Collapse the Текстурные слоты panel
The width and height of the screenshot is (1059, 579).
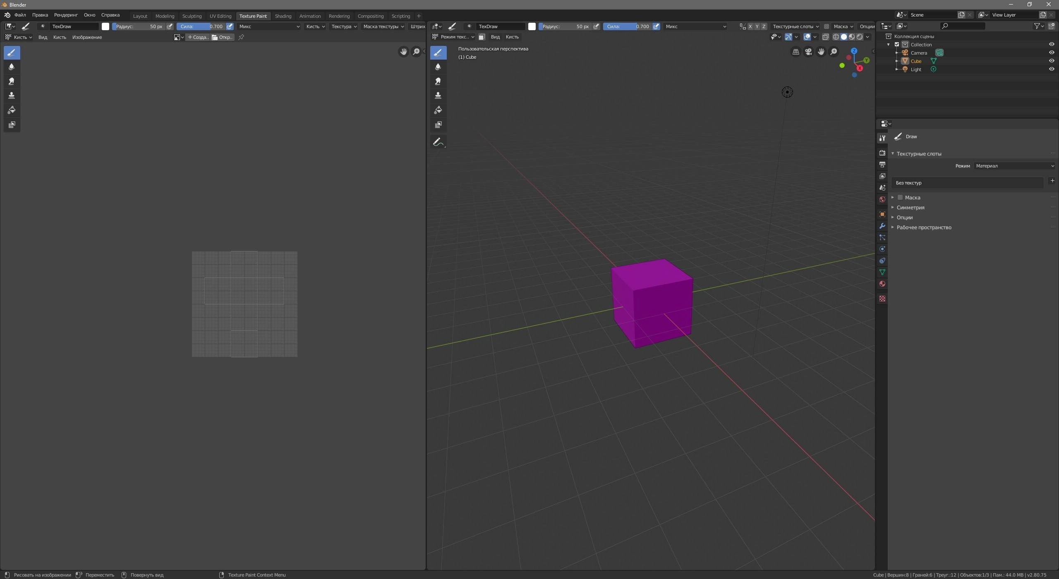pyautogui.click(x=919, y=153)
